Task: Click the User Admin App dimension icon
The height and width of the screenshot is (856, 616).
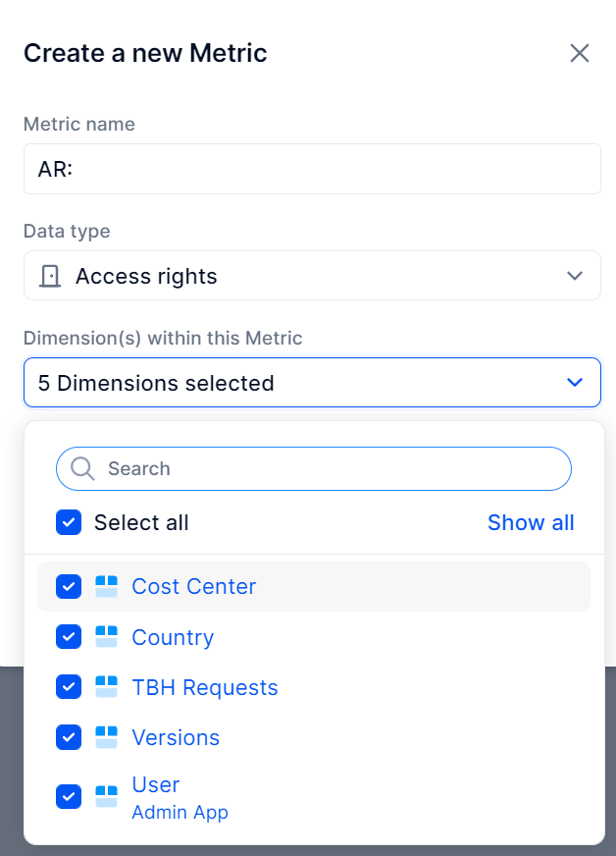Action: (106, 796)
